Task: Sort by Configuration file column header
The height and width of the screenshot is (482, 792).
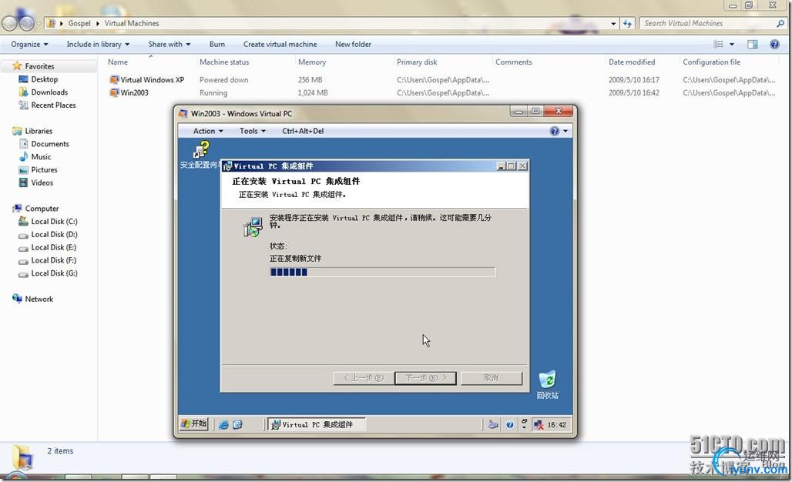Action: tap(711, 62)
